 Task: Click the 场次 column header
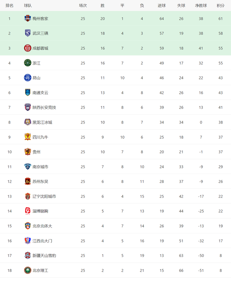tap(83, 5)
